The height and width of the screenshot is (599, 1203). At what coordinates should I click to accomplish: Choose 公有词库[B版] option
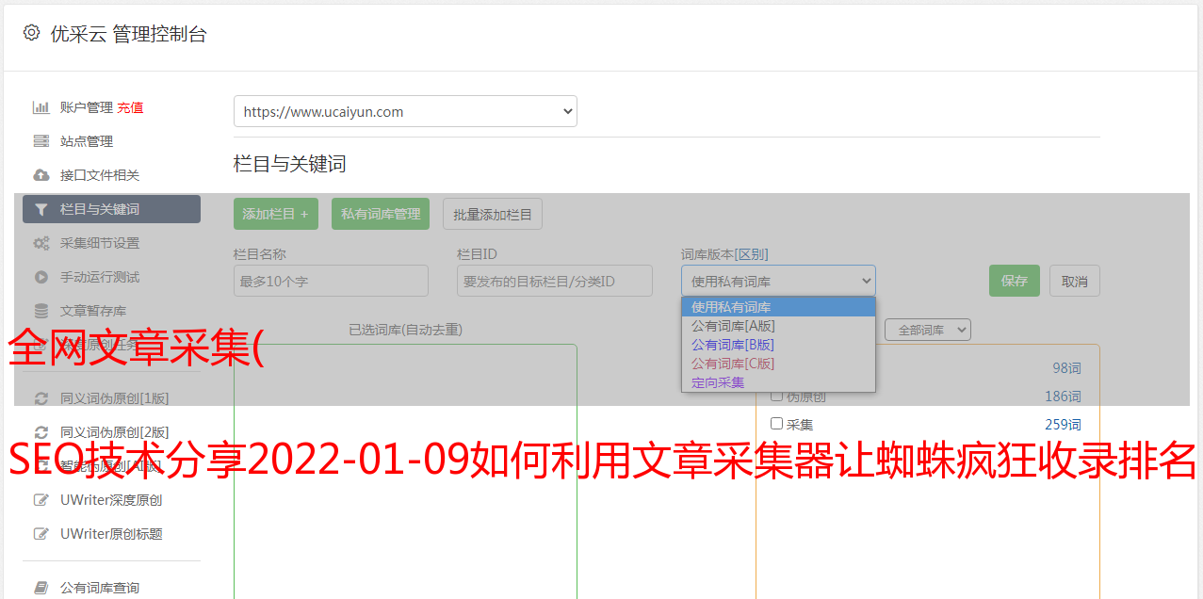click(778, 345)
